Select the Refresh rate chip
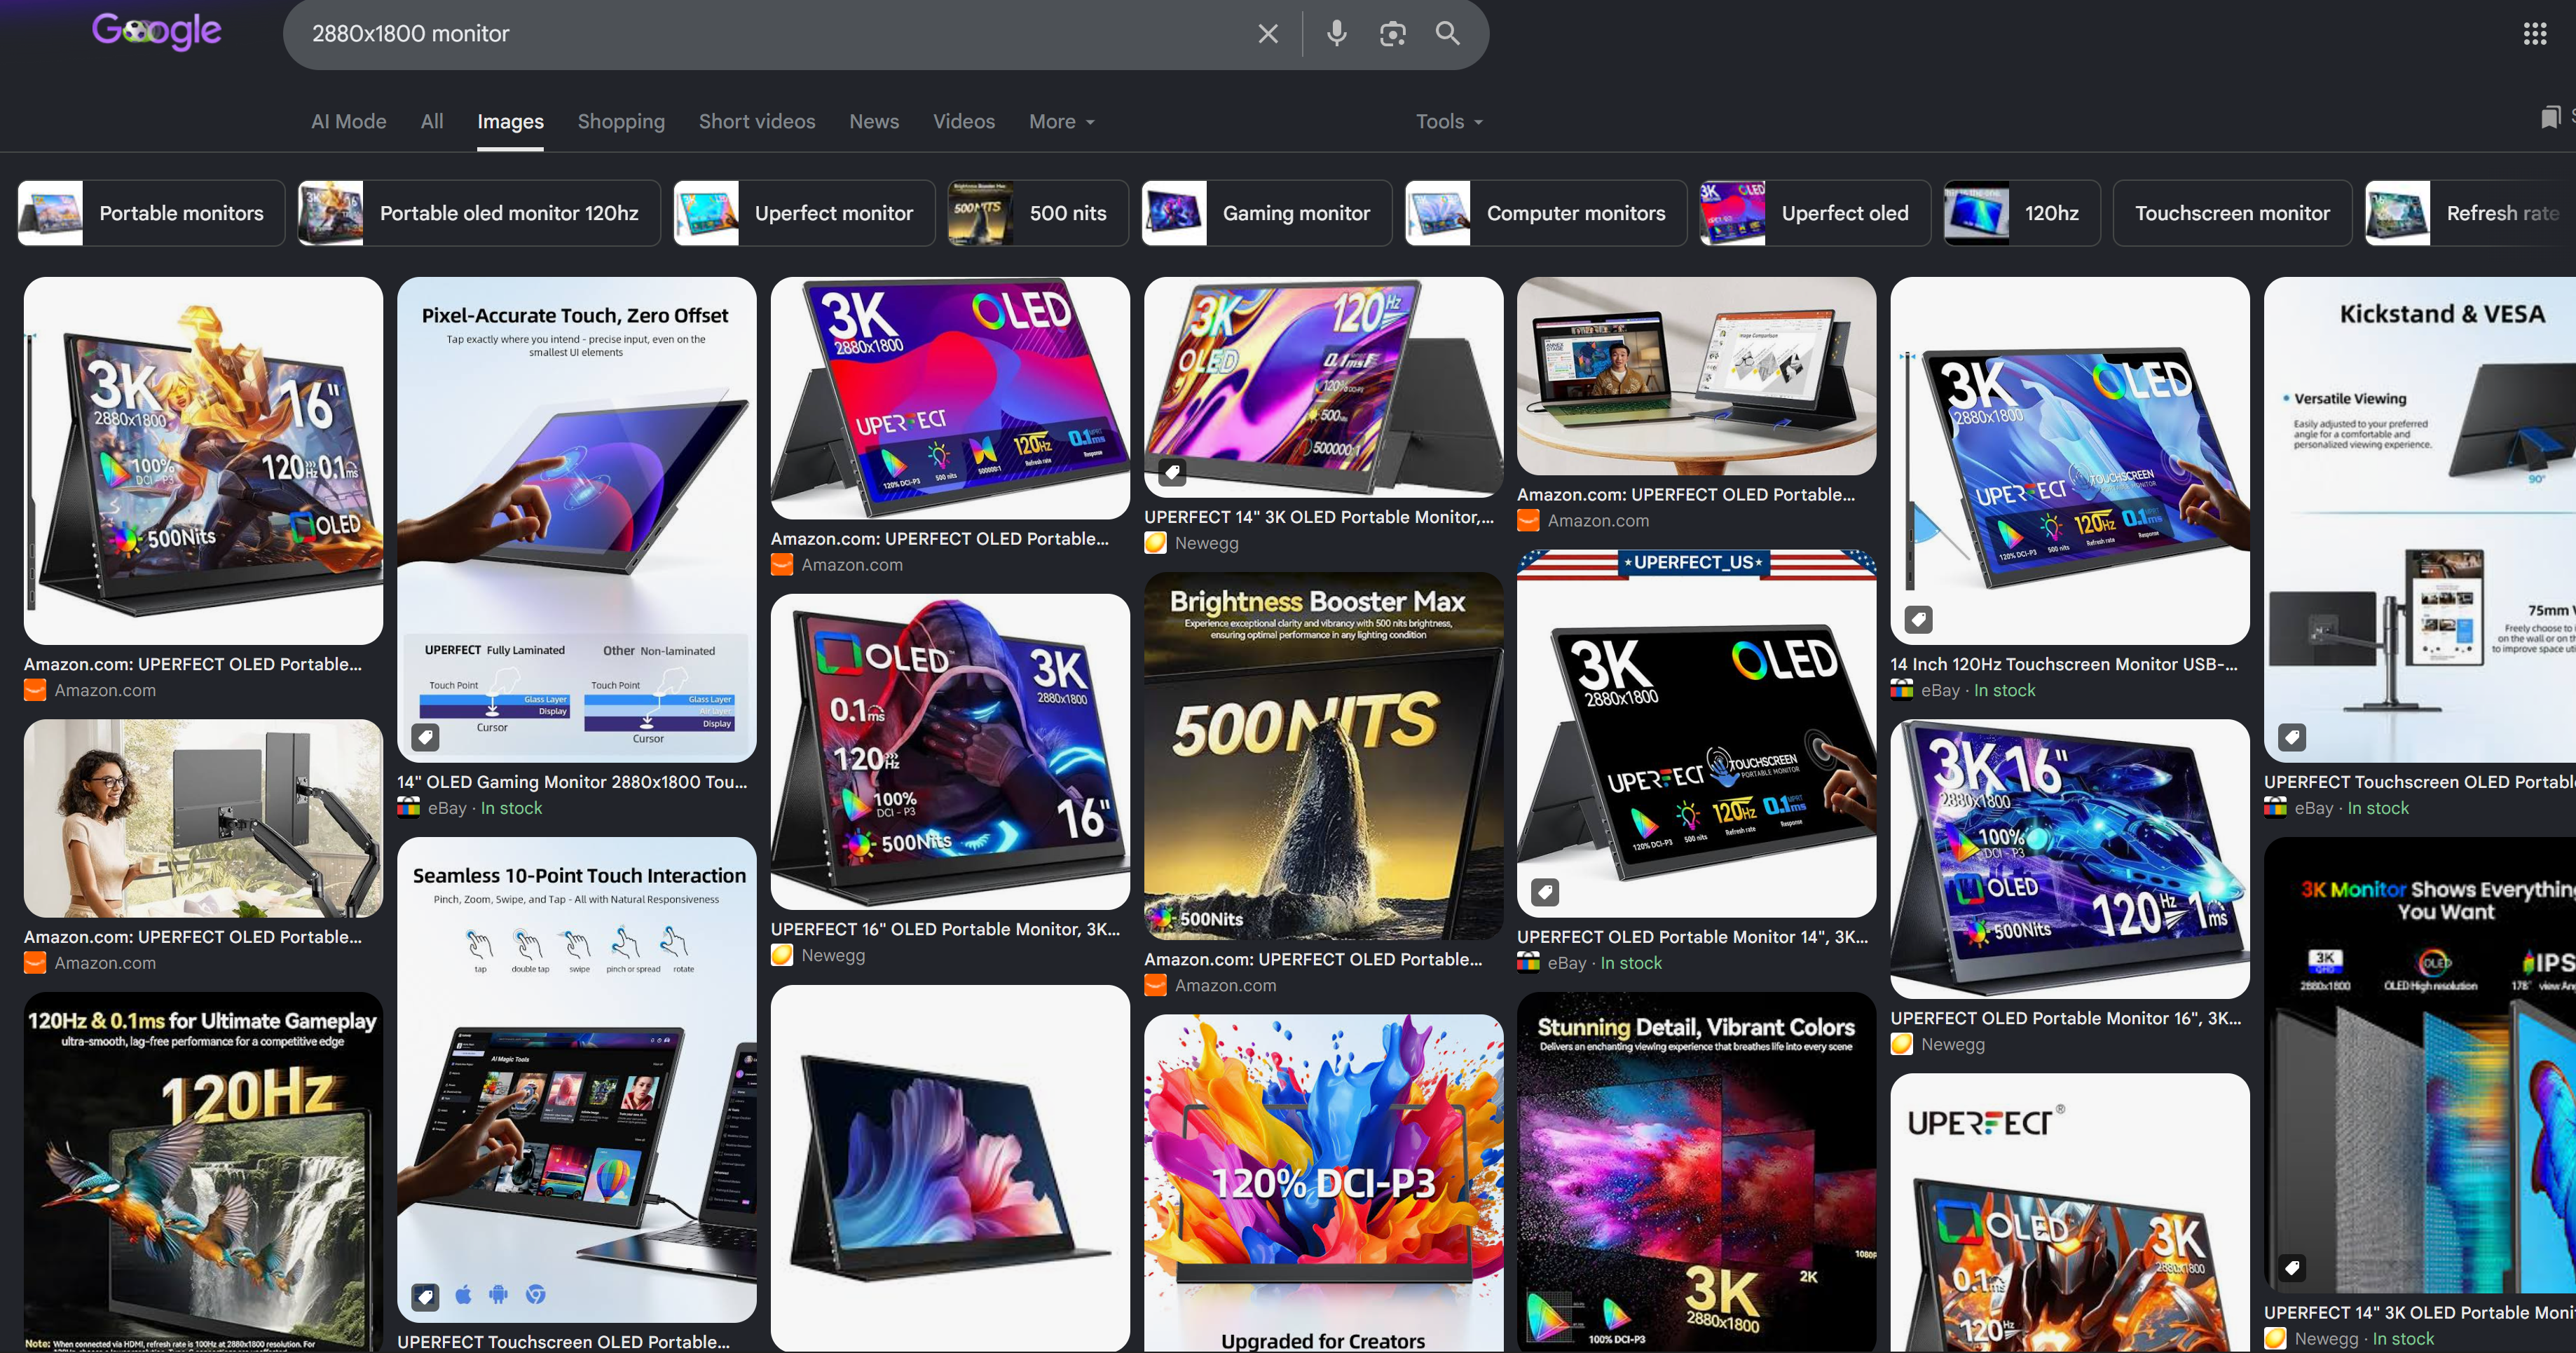 [2470, 213]
